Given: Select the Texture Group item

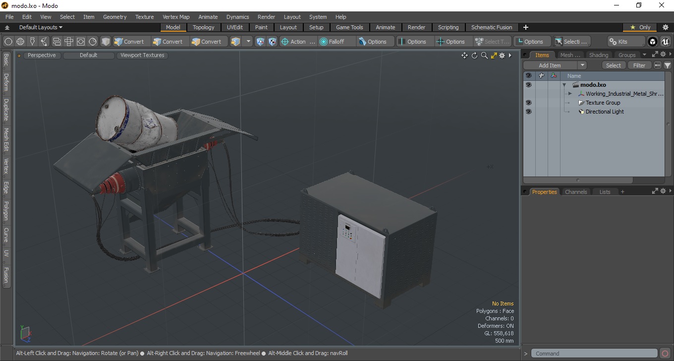Looking at the screenshot, I should (x=603, y=103).
